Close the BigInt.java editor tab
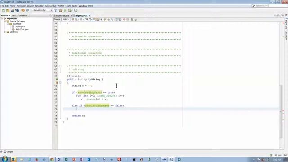 click(x=89, y=16)
